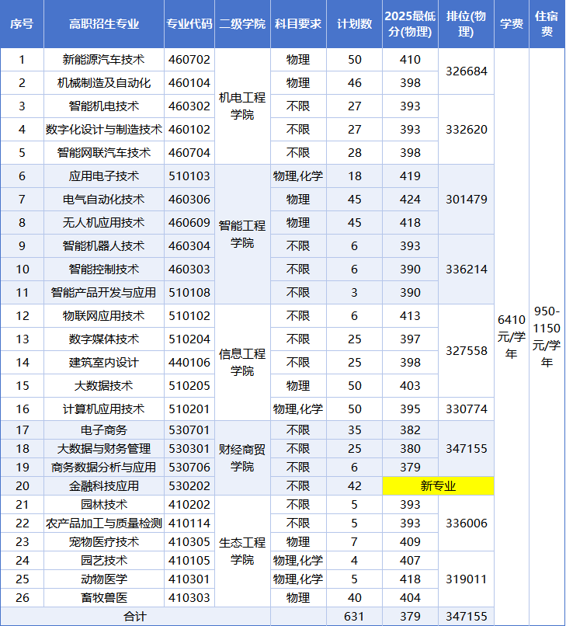Screen dimensions: 566x626
Task: Click major code 510103
Action: 189,176
